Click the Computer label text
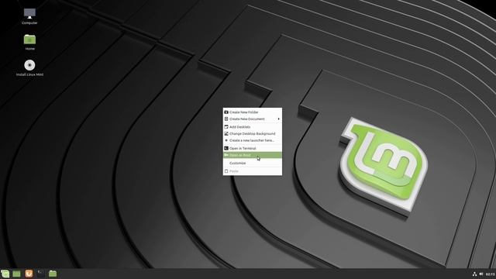This screenshot has height=279, width=496. (x=29, y=22)
